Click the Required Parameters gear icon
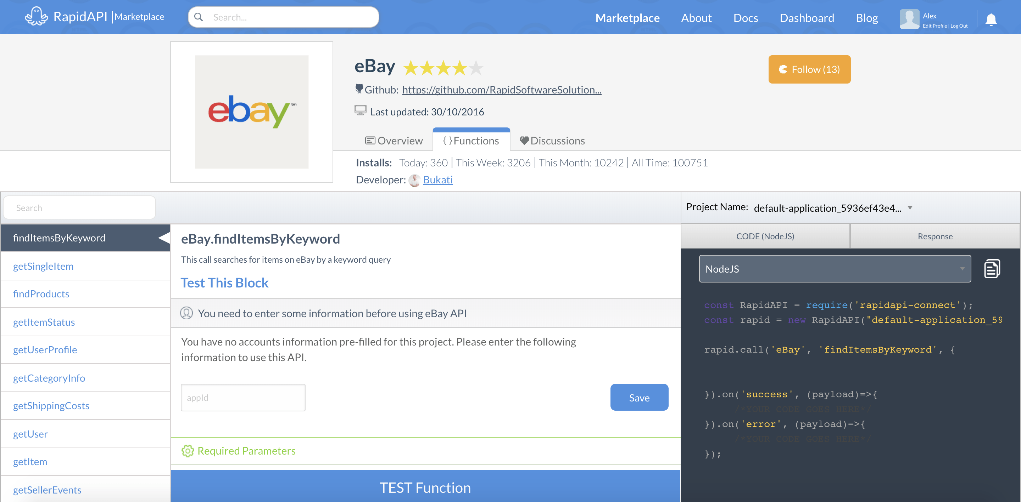1021x502 pixels. pyautogui.click(x=188, y=451)
